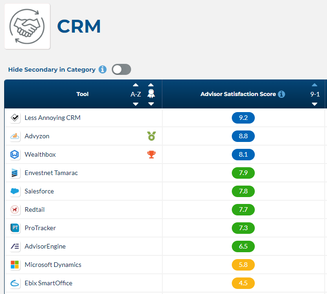Click the Redtail dog logo icon
Image resolution: width=327 pixels, height=294 pixels.
[15, 209]
